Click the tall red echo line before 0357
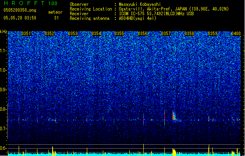245x156 pixels. [x=164, y=118]
